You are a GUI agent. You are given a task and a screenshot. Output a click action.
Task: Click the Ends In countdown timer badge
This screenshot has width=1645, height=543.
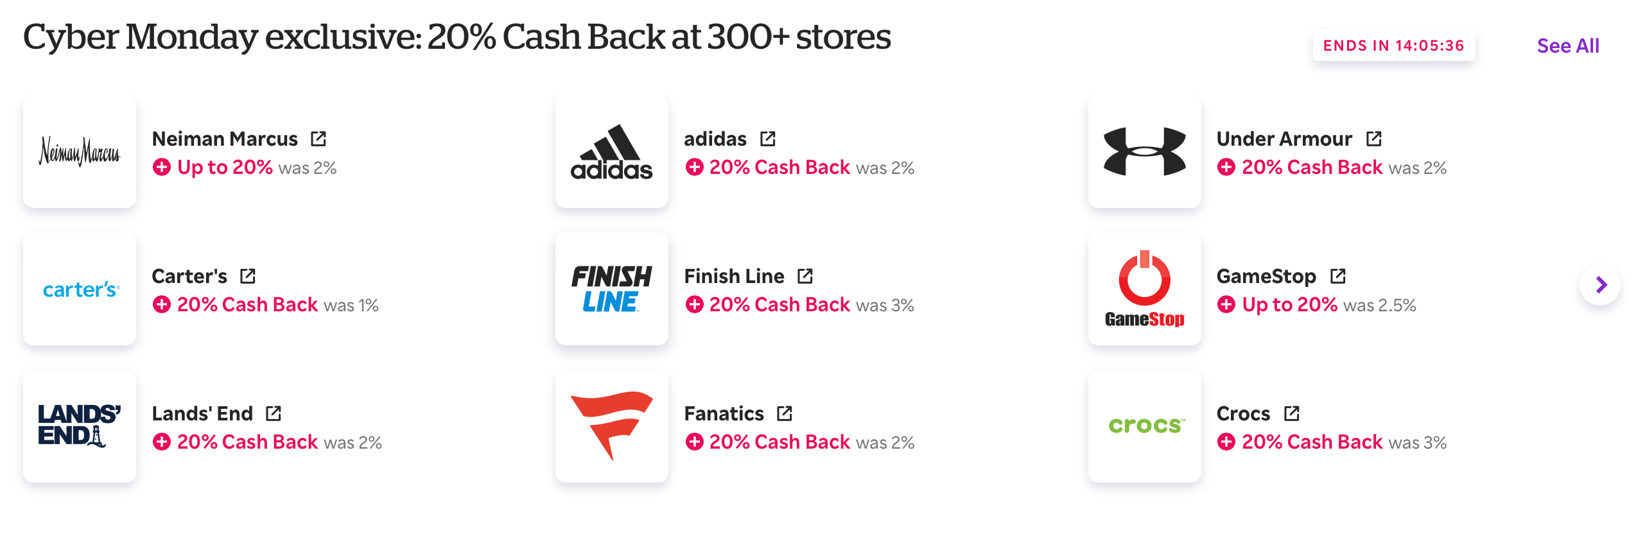[x=1394, y=46]
